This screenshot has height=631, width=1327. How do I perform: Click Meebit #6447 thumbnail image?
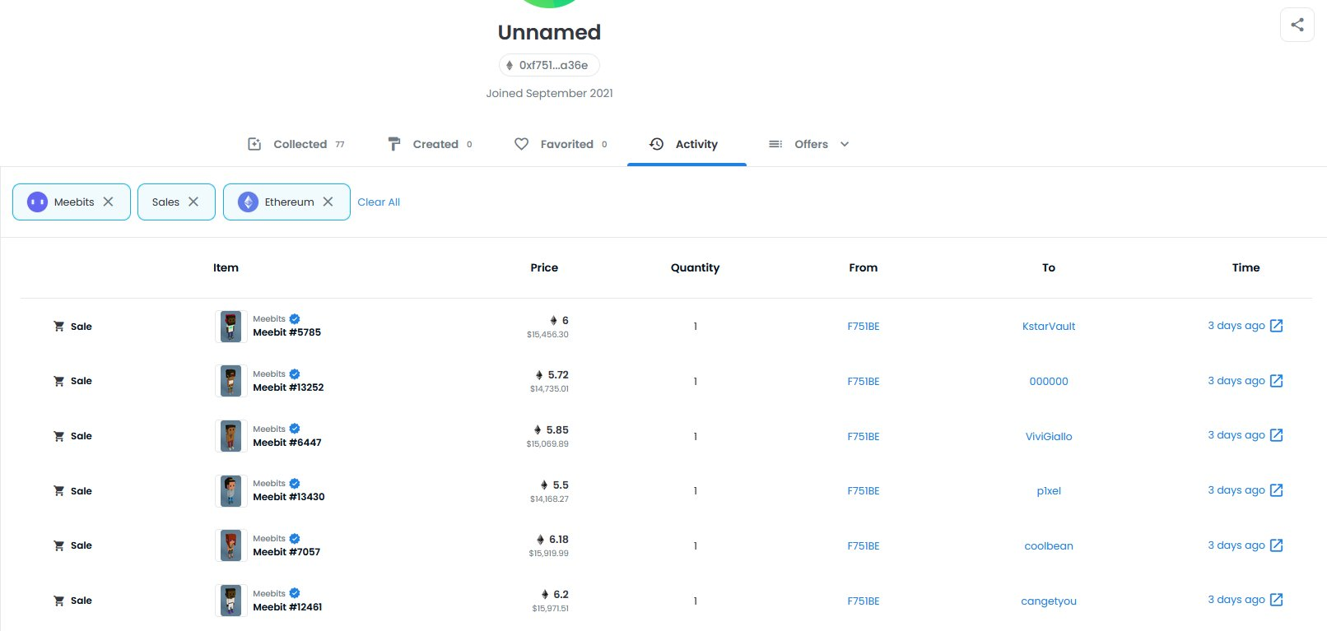(x=231, y=436)
